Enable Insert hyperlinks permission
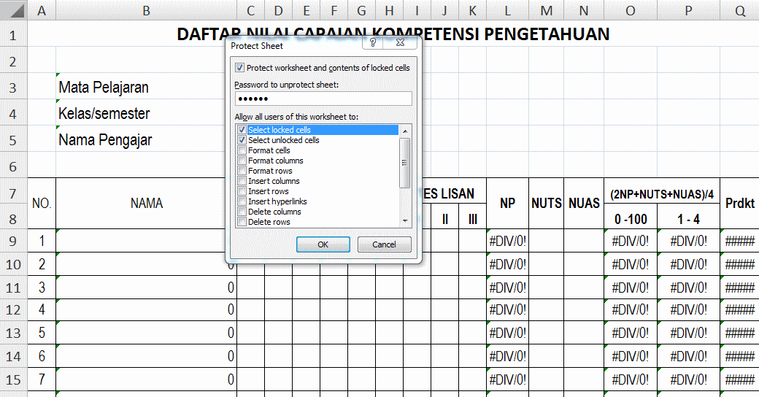Viewport: 759px width, 397px height. (x=242, y=201)
